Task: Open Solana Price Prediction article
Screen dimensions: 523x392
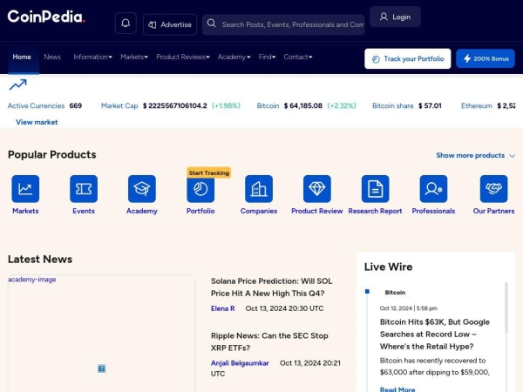Action: (271, 287)
